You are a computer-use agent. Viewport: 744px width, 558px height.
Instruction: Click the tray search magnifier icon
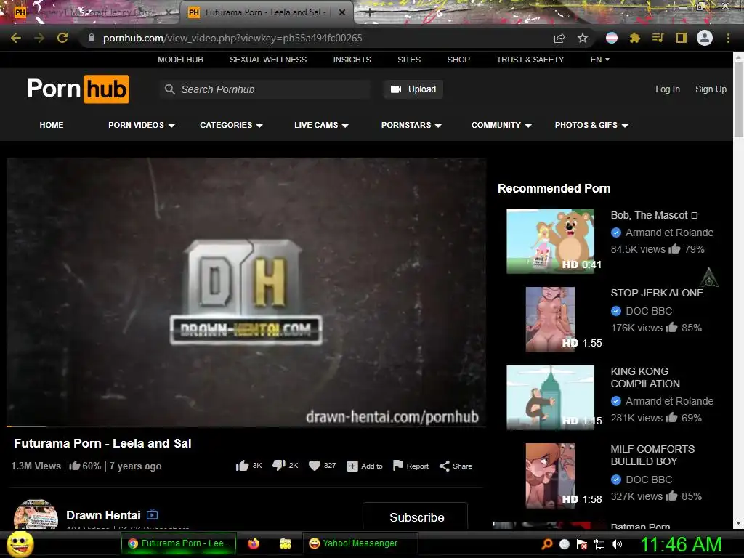coord(546,544)
